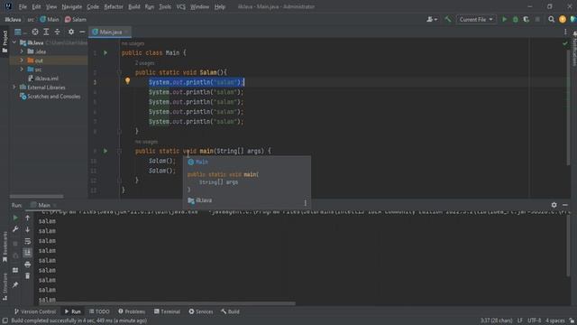Click the Salam breadcrumb in navigation bar
The width and height of the screenshot is (577, 325).
(76, 20)
